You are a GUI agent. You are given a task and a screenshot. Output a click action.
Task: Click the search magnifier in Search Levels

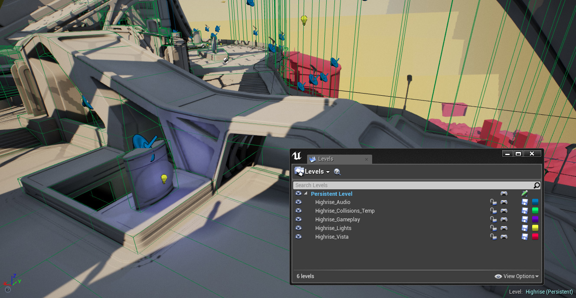point(537,185)
